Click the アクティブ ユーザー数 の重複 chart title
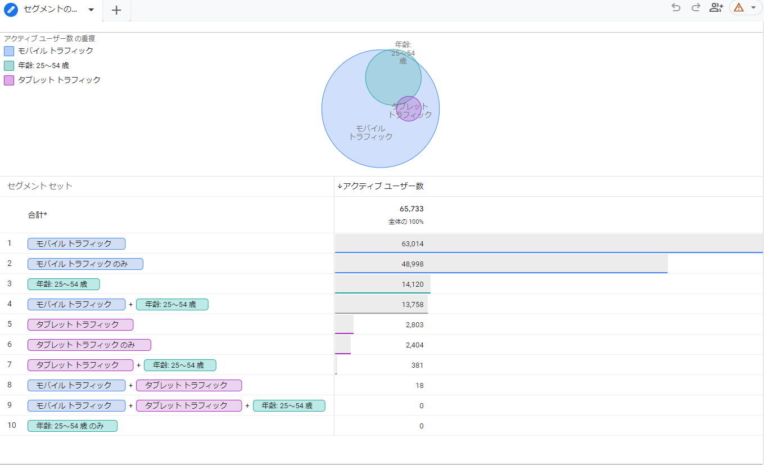Viewport: 764px width, 465px height. click(49, 38)
